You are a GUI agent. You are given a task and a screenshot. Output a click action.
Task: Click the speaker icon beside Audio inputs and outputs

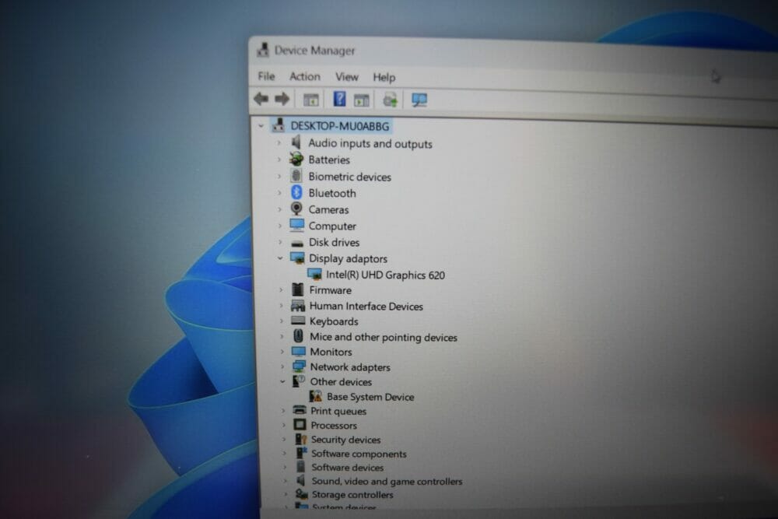click(x=296, y=142)
